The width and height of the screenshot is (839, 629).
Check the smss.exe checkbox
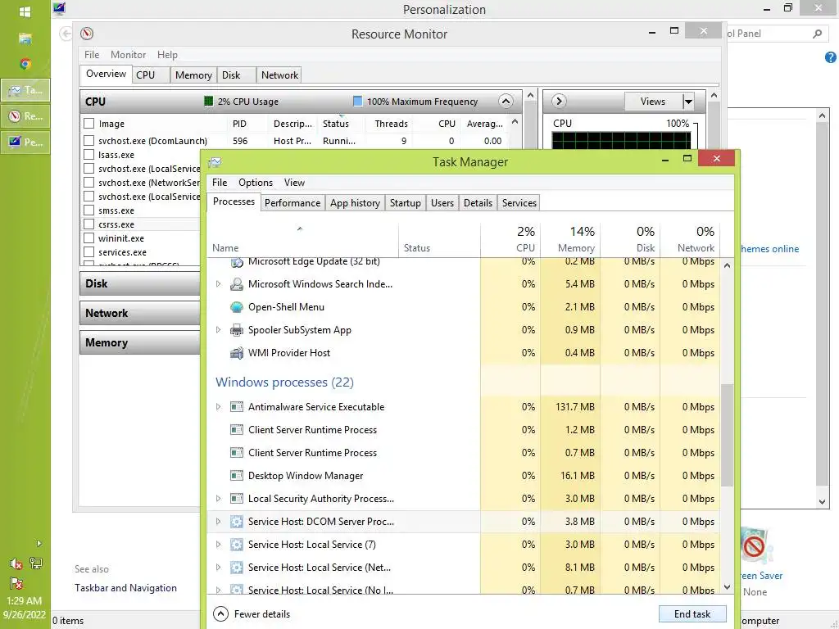88,210
